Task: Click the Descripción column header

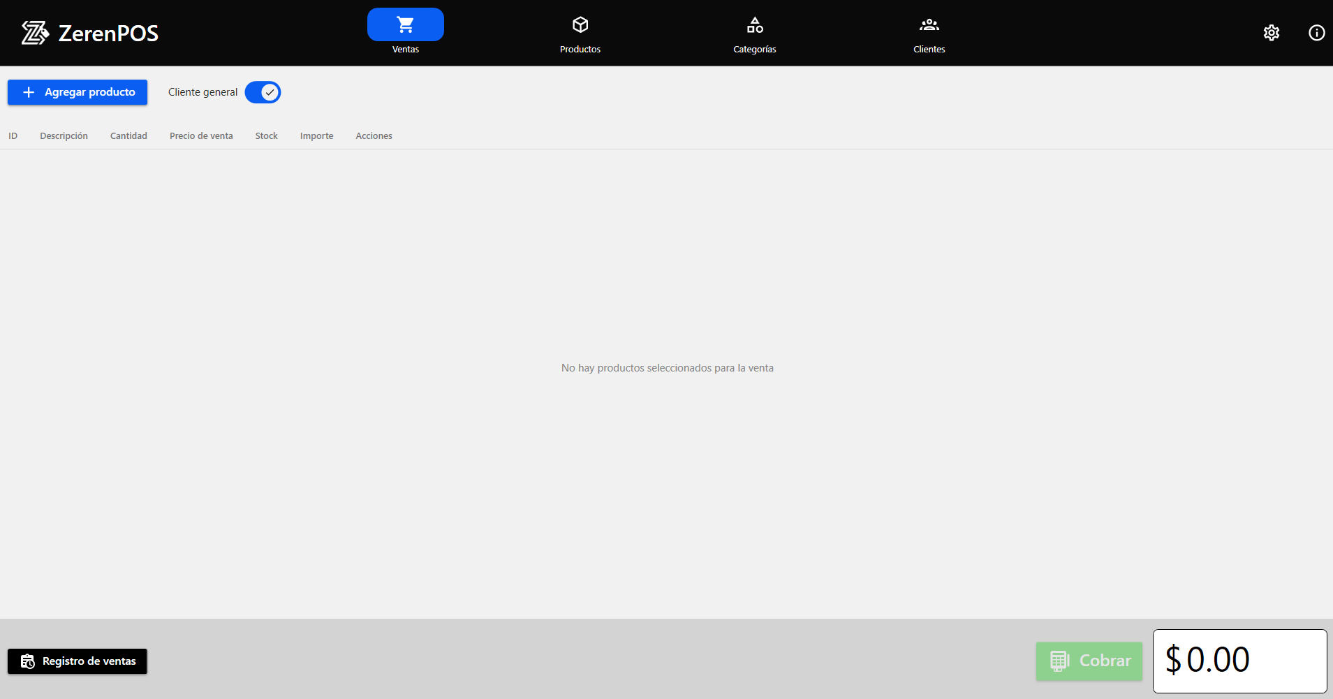Action: point(64,136)
